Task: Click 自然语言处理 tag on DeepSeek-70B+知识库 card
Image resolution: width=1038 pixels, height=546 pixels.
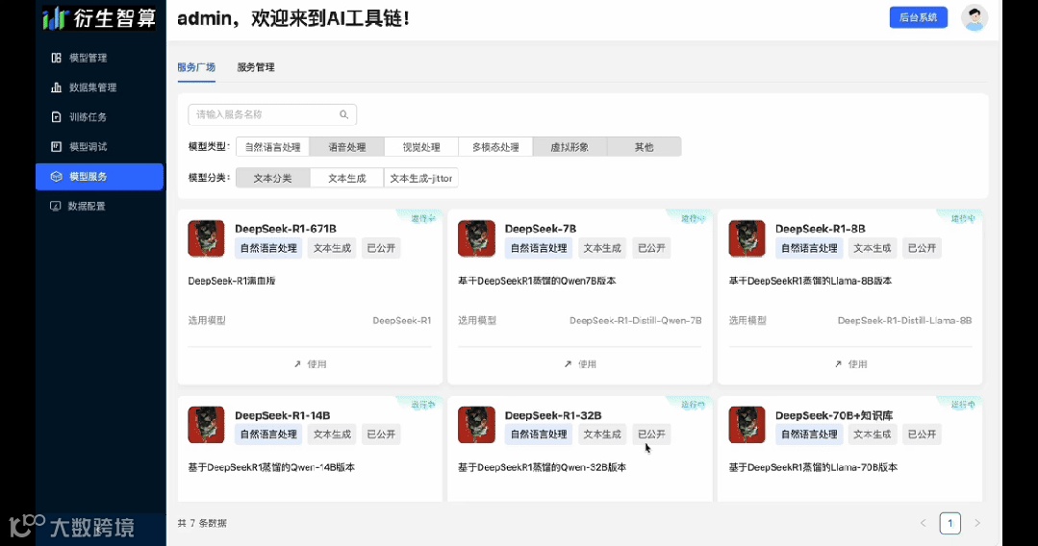Action: 809,434
